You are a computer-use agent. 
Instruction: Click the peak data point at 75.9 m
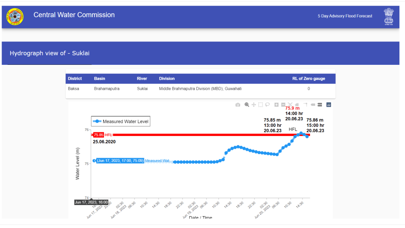[301, 134]
